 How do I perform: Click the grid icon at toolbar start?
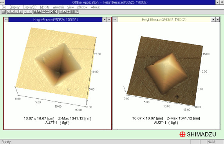[4, 12]
